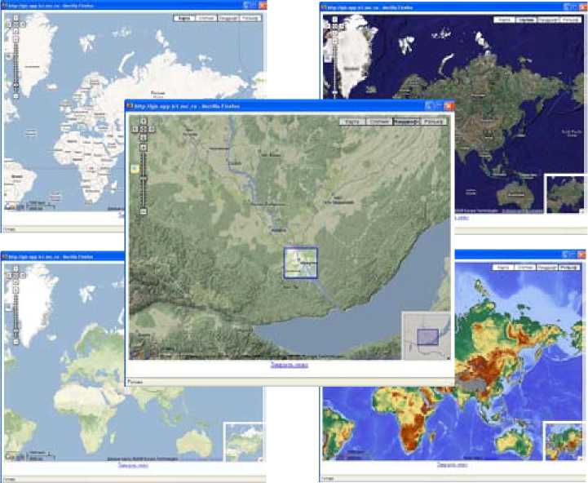Click yellow pegman icon in center window
Image resolution: width=588 pixels, height=483 pixels.
[135, 169]
